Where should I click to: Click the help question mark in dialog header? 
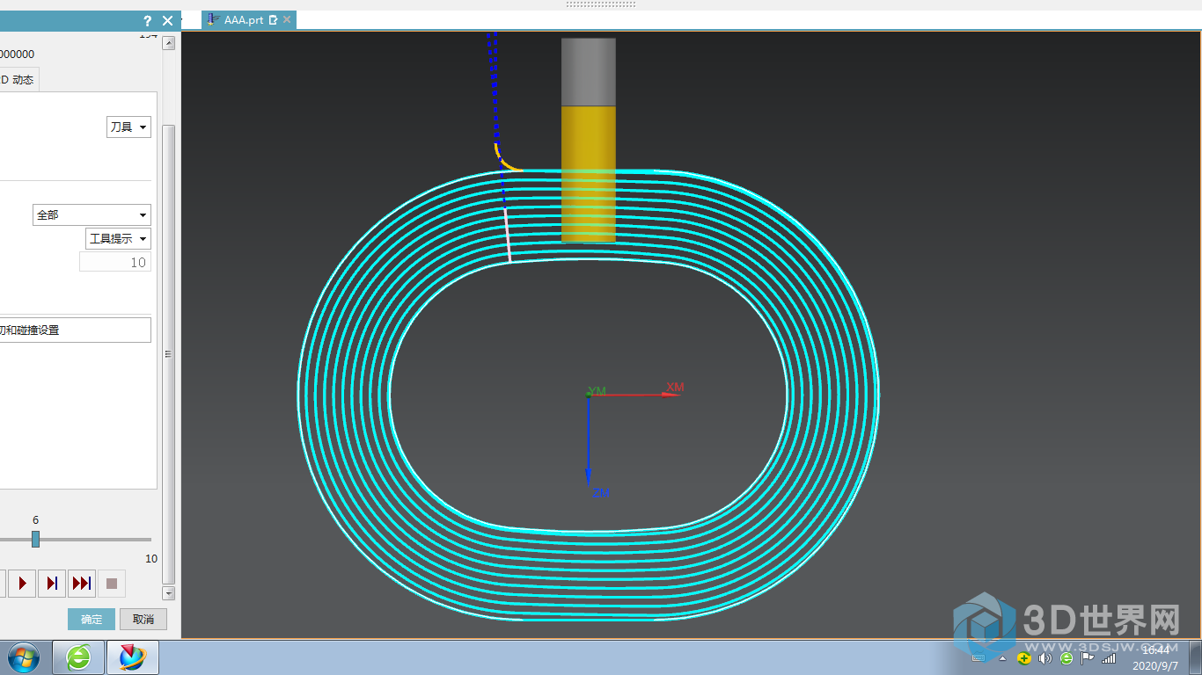point(148,20)
